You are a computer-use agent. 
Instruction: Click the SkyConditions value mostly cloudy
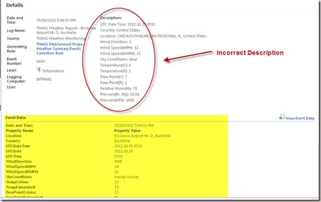coord(127,177)
